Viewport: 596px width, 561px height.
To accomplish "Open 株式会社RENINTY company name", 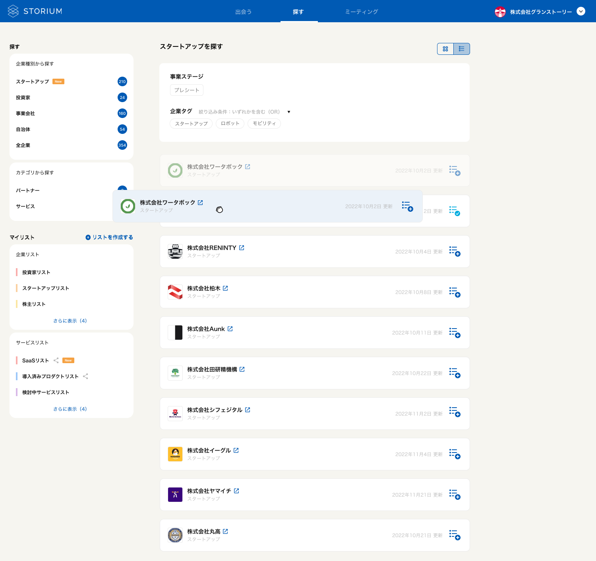I will click(x=212, y=248).
